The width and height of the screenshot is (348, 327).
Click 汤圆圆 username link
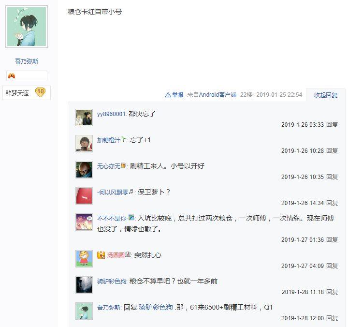[x=116, y=255]
